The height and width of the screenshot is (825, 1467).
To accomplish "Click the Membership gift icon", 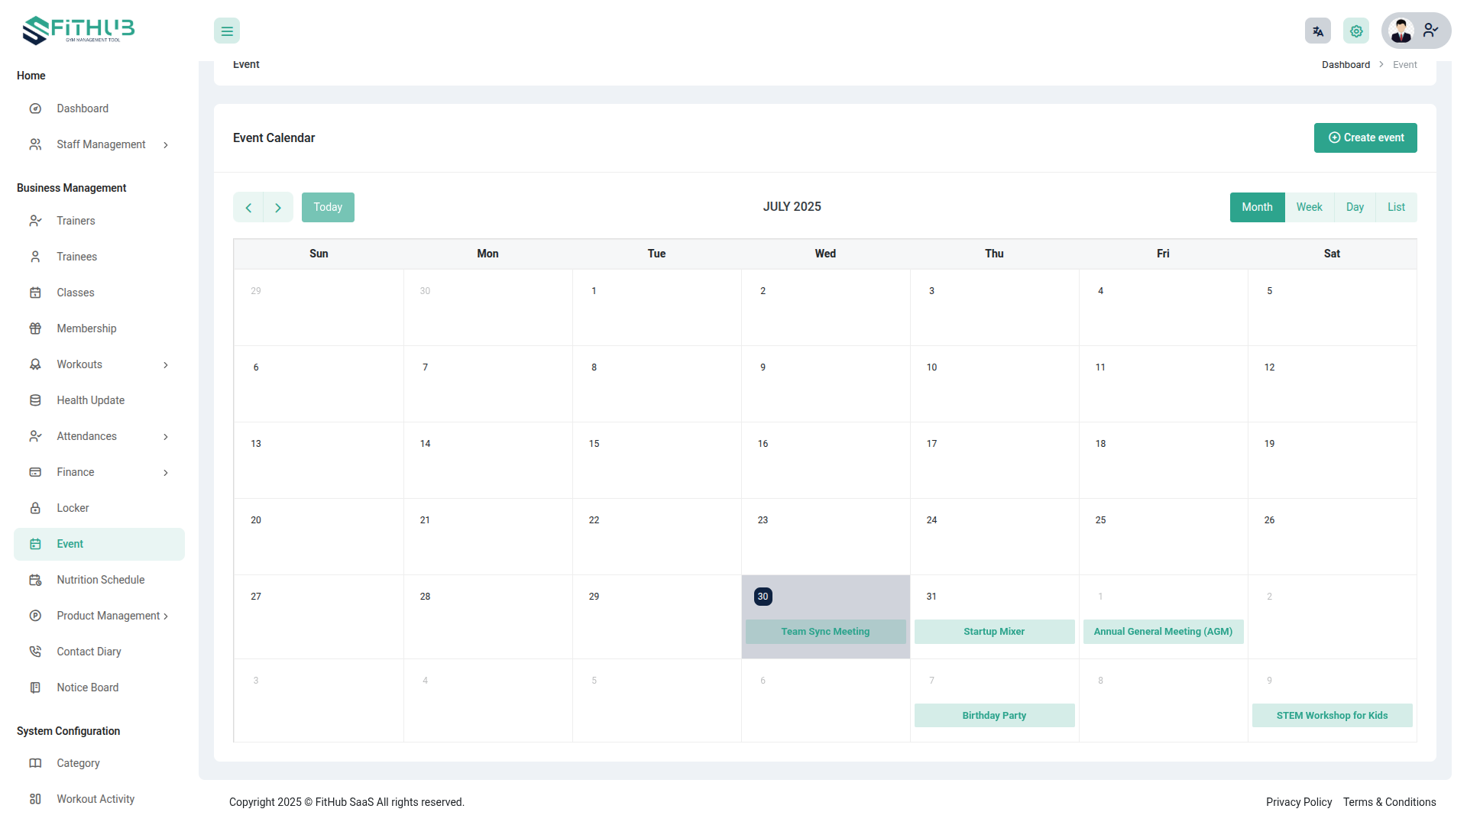I will pos(35,328).
